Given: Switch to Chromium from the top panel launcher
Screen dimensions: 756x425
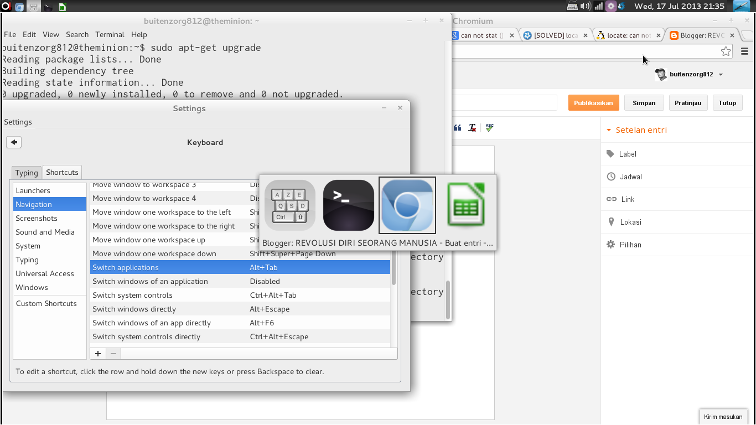Looking at the screenshot, I should (19, 7).
